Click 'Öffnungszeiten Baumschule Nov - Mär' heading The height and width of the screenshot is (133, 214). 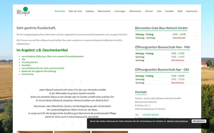163,47
